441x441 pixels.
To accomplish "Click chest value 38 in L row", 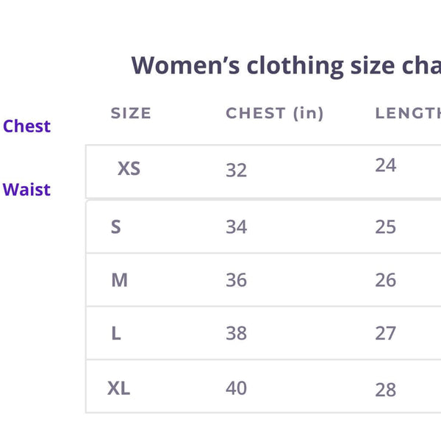I will tap(236, 334).
